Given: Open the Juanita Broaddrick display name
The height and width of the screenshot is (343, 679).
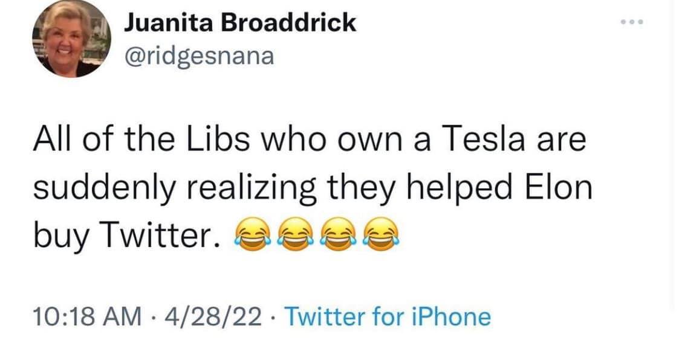Looking at the screenshot, I should pos(239,24).
